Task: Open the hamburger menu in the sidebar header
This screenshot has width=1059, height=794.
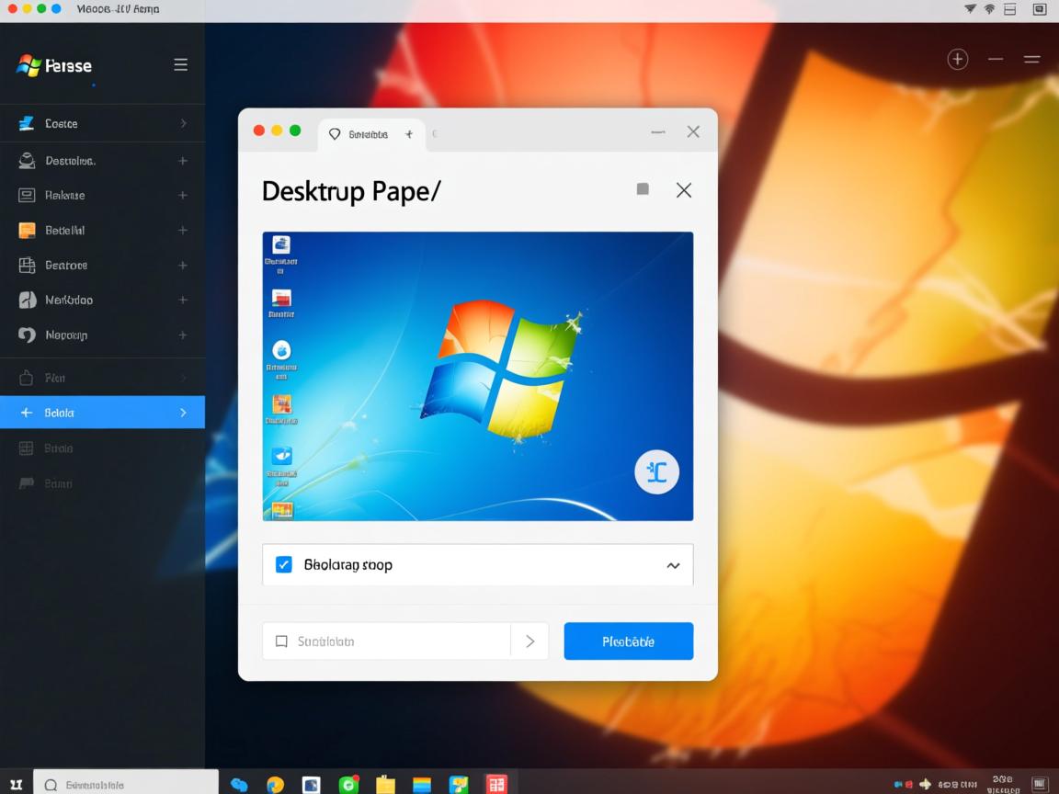Action: tap(181, 64)
